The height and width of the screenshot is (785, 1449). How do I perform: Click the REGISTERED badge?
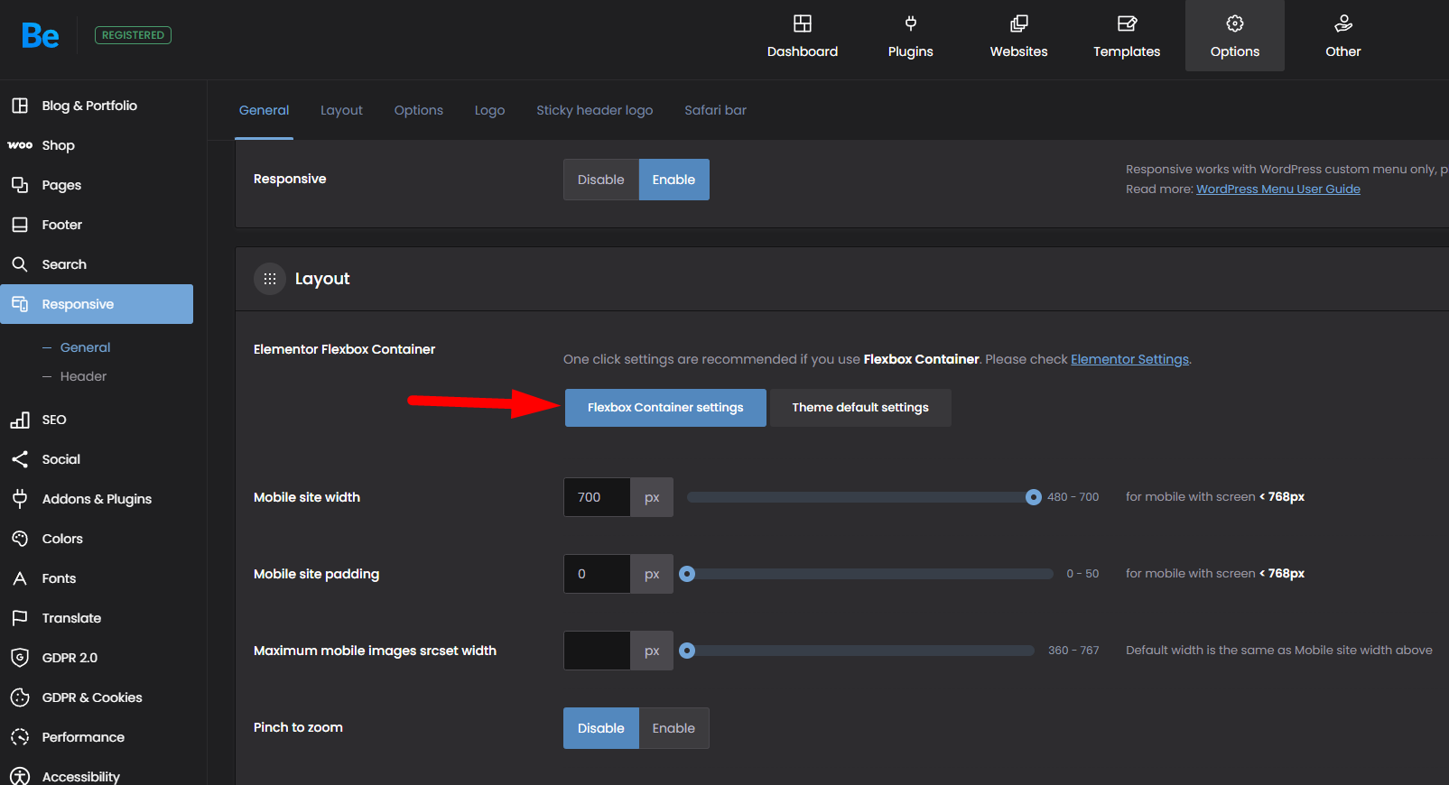tap(133, 35)
